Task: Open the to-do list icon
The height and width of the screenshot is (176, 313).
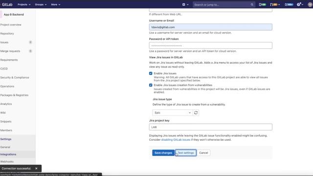Action: (x=289, y=4)
